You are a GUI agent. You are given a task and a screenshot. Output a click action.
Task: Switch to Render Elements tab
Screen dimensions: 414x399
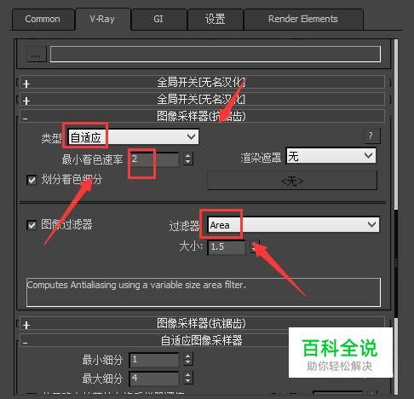(303, 20)
